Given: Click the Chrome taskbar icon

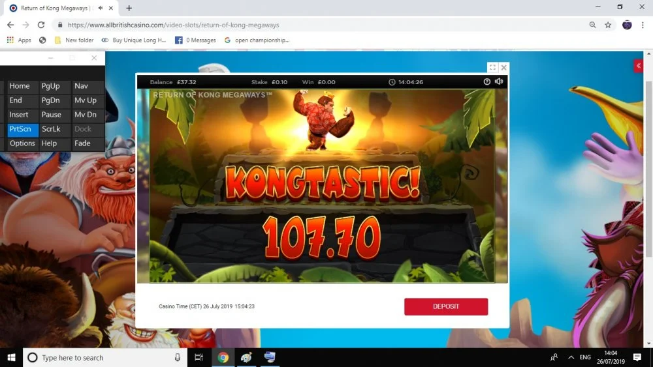Looking at the screenshot, I should pyautogui.click(x=223, y=357).
